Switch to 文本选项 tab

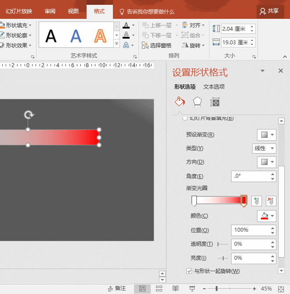click(214, 86)
